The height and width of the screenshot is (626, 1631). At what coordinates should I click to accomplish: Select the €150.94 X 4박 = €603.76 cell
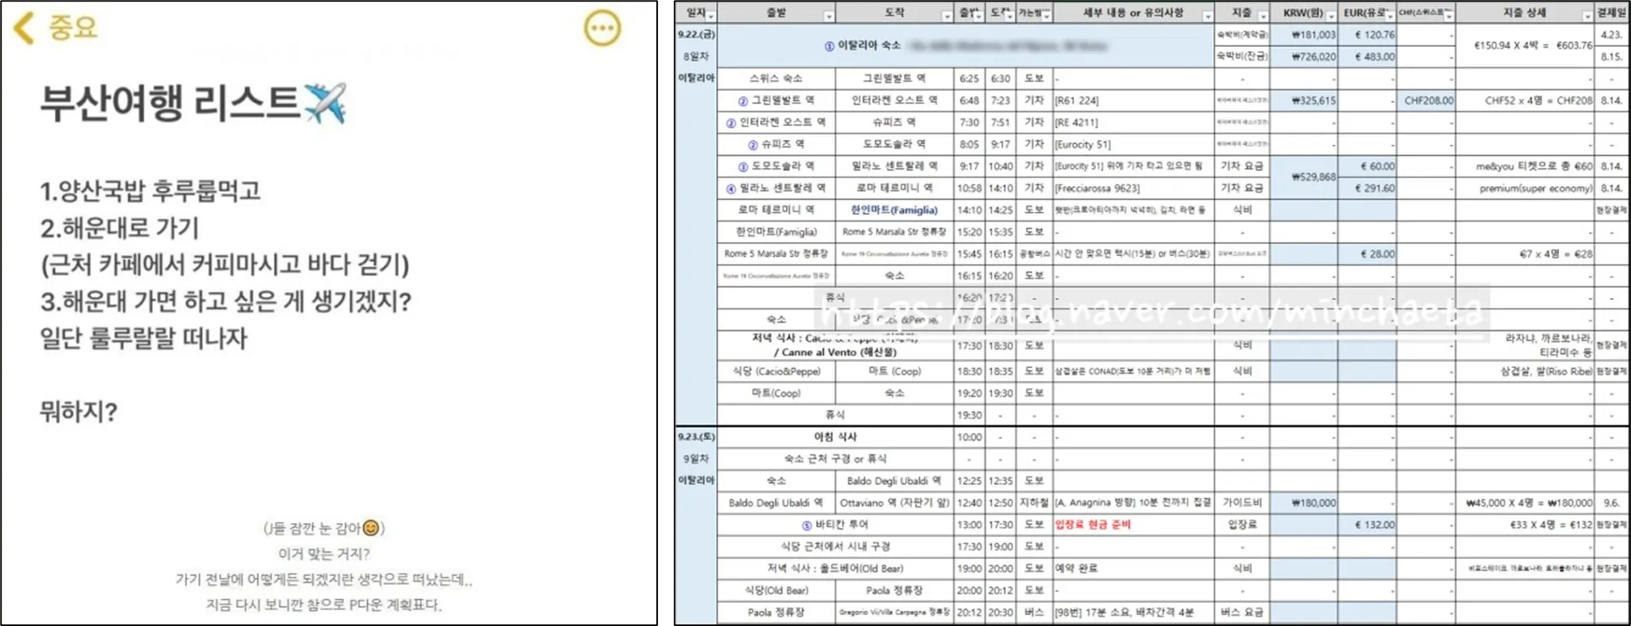coord(1524,45)
